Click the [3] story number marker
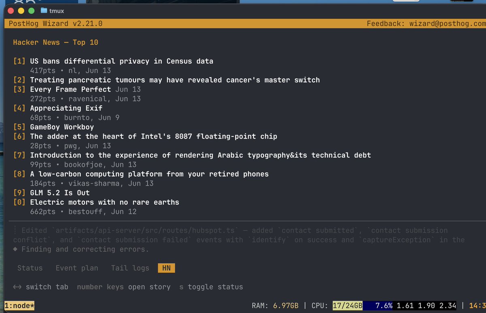 pos(19,89)
